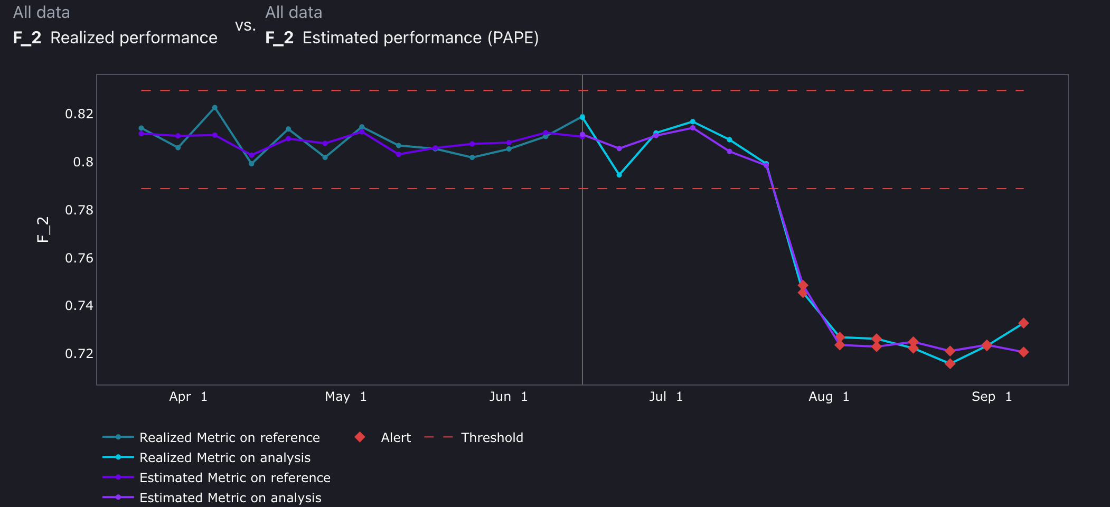Hide Estimated Metric on analysis legend label
1110x507 pixels.
(230, 497)
